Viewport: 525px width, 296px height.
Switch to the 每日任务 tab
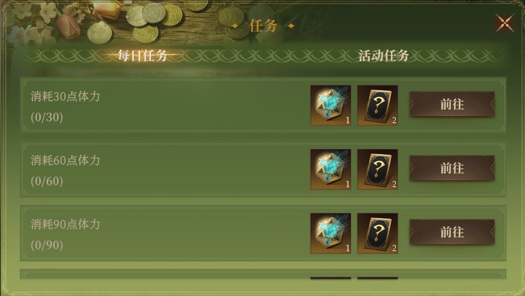143,55
